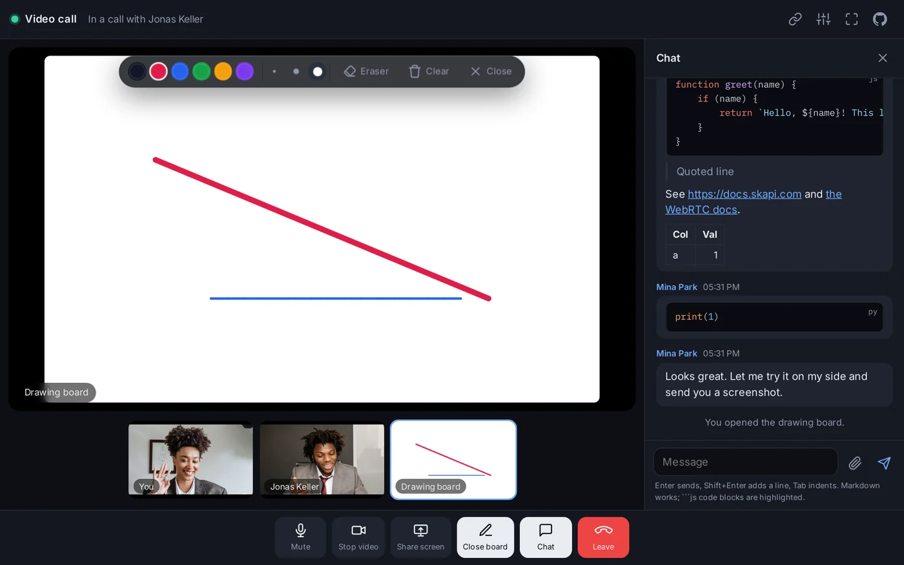Pick the purple pen color
Viewport: 904px width, 565px height.
tap(245, 71)
